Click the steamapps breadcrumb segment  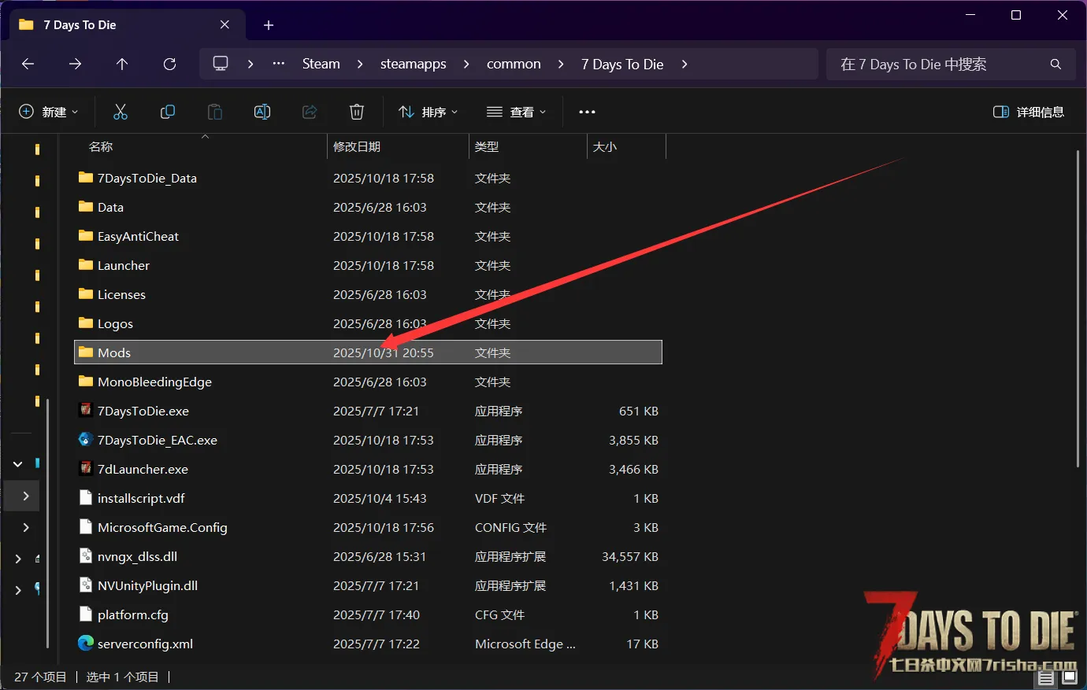tap(413, 65)
